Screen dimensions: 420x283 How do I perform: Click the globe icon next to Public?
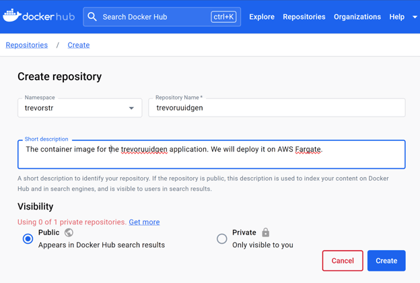click(69, 232)
